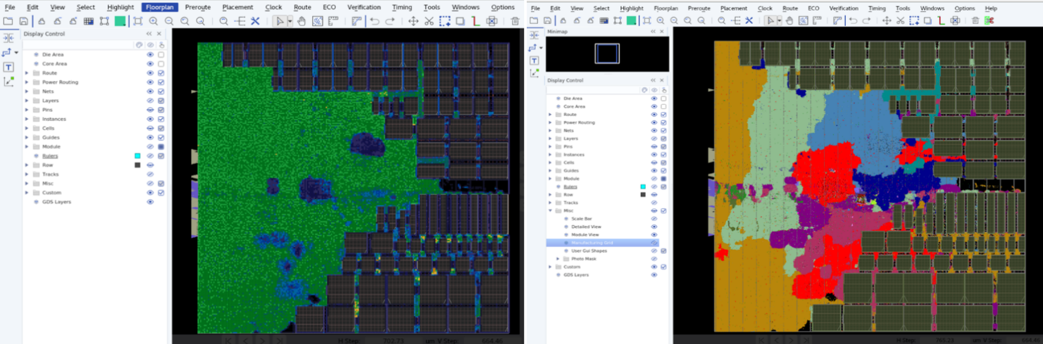Select the Text 'T' tool in left window
The image size is (1043, 344).
tap(8, 67)
